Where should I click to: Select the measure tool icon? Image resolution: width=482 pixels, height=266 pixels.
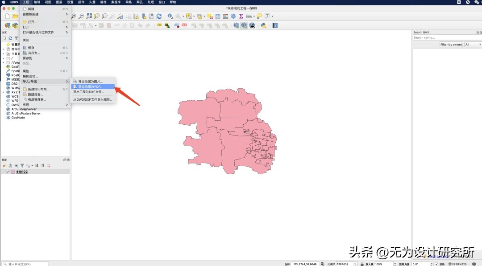tap(249, 16)
